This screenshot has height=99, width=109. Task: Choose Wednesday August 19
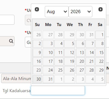click(x=70, y=61)
